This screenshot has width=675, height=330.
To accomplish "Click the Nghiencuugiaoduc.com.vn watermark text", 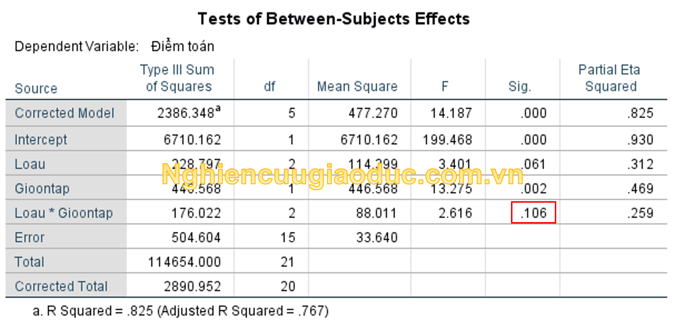I will pos(342,175).
